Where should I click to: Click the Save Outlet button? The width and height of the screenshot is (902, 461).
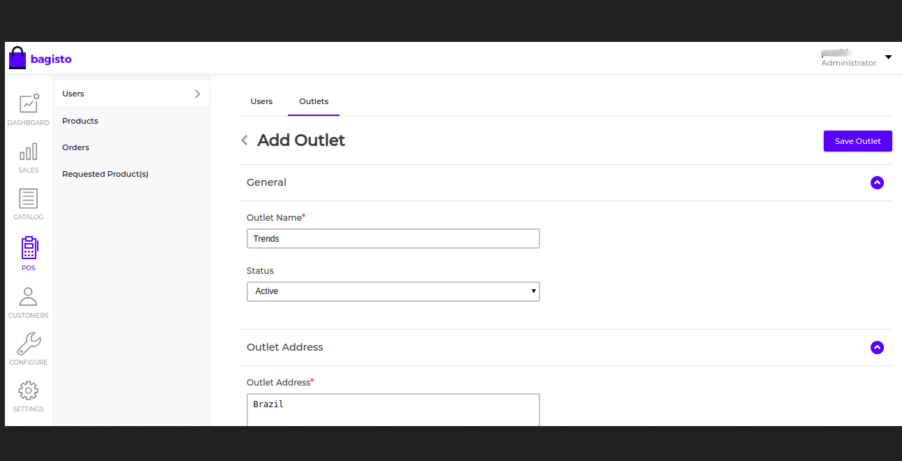[857, 140]
